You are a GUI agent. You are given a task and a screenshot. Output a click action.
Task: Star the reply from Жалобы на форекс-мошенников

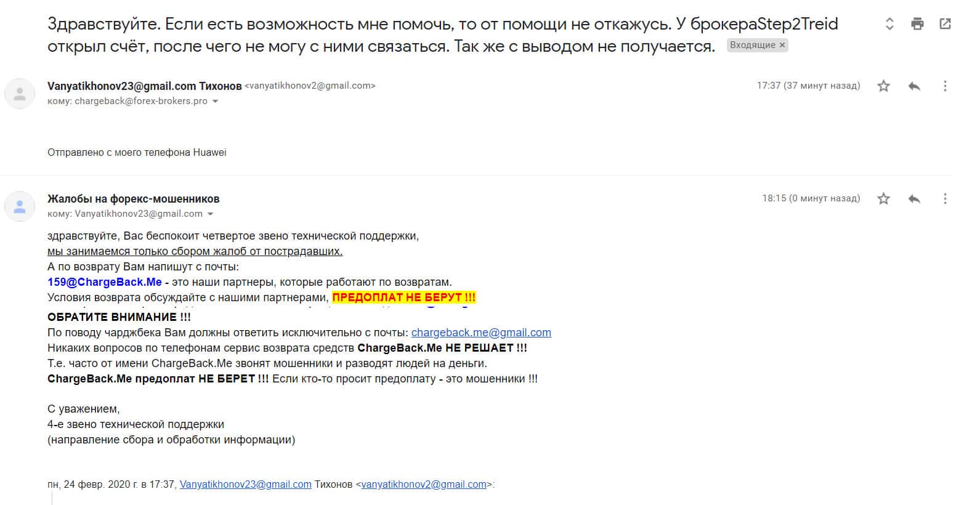pyautogui.click(x=883, y=199)
